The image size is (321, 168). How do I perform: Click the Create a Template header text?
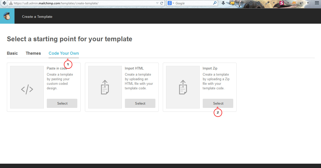(x=37, y=17)
